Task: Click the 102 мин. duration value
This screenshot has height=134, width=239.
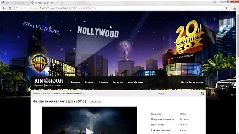Action: pos(184,119)
